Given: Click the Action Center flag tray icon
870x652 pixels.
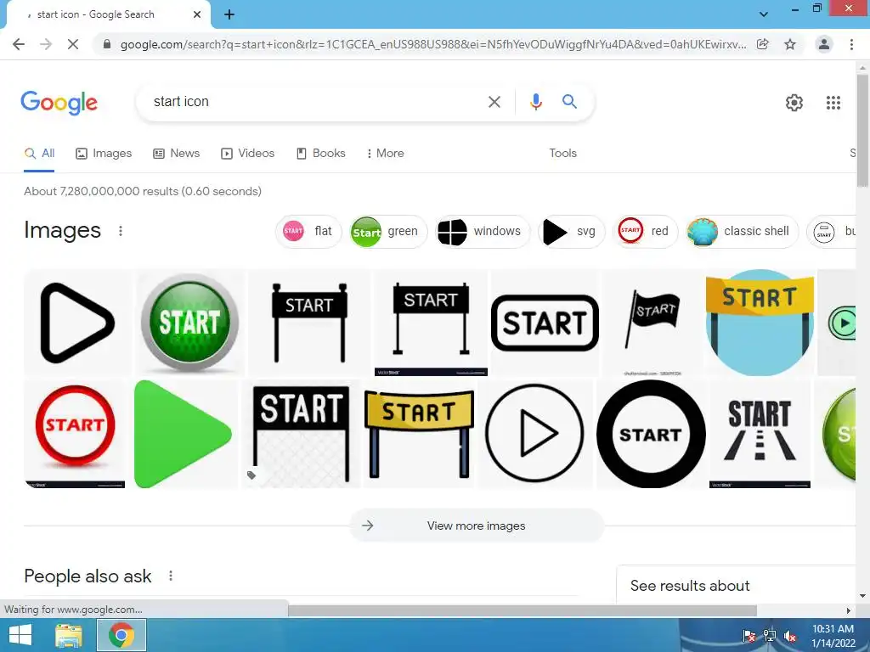Looking at the screenshot, I should tap(749, 636).
